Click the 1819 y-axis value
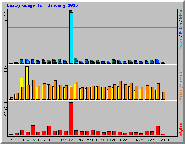This screenshot has height=144, width=185. [x=5, y=69]
